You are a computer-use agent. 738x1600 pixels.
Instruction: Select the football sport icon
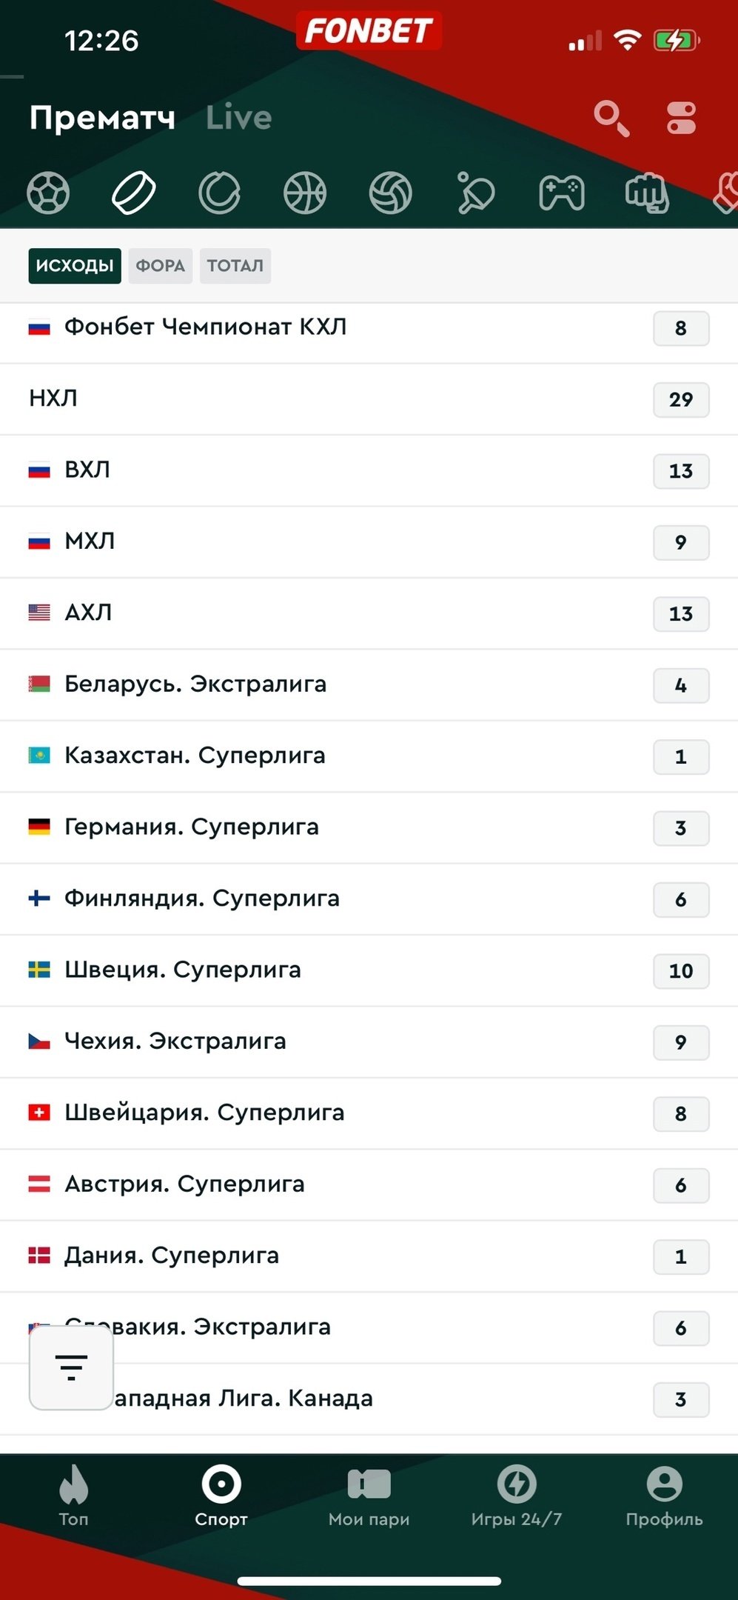coord(48,193)
